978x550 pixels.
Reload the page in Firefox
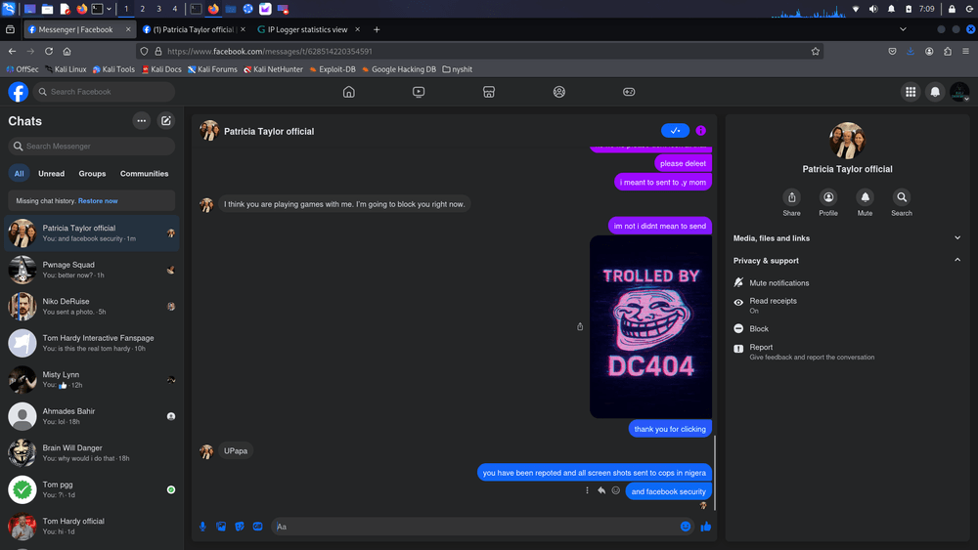(x=49, y=51)
